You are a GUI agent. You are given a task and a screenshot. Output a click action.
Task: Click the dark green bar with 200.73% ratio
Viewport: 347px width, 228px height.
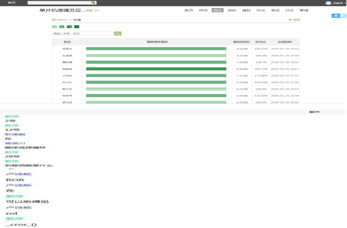pos(156,69)
